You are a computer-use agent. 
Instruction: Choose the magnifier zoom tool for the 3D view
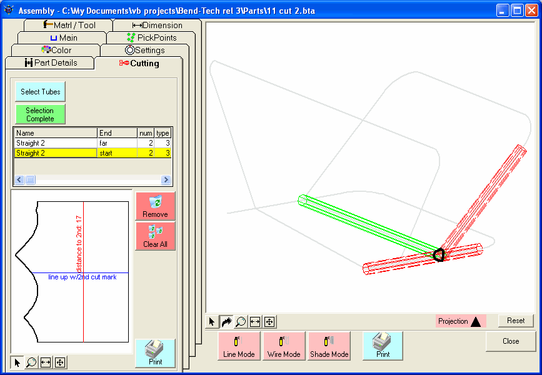click(x=239, y=321)
